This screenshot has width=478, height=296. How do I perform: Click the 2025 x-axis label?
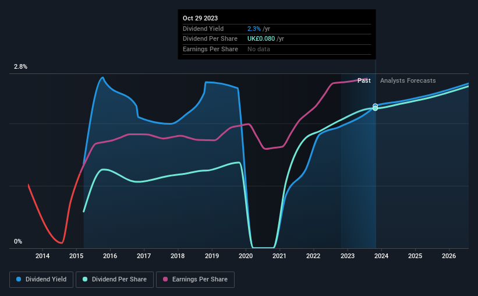pyautogui.click(x=415, y=256)
